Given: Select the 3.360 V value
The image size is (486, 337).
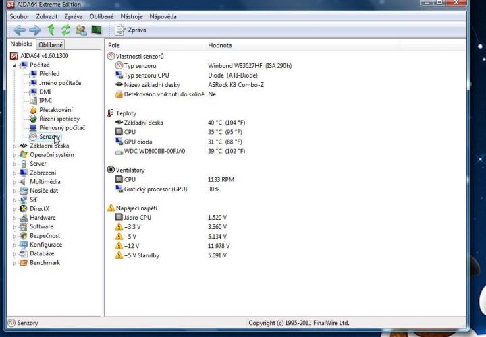Looking at the screenshot, I should point(217,227).
